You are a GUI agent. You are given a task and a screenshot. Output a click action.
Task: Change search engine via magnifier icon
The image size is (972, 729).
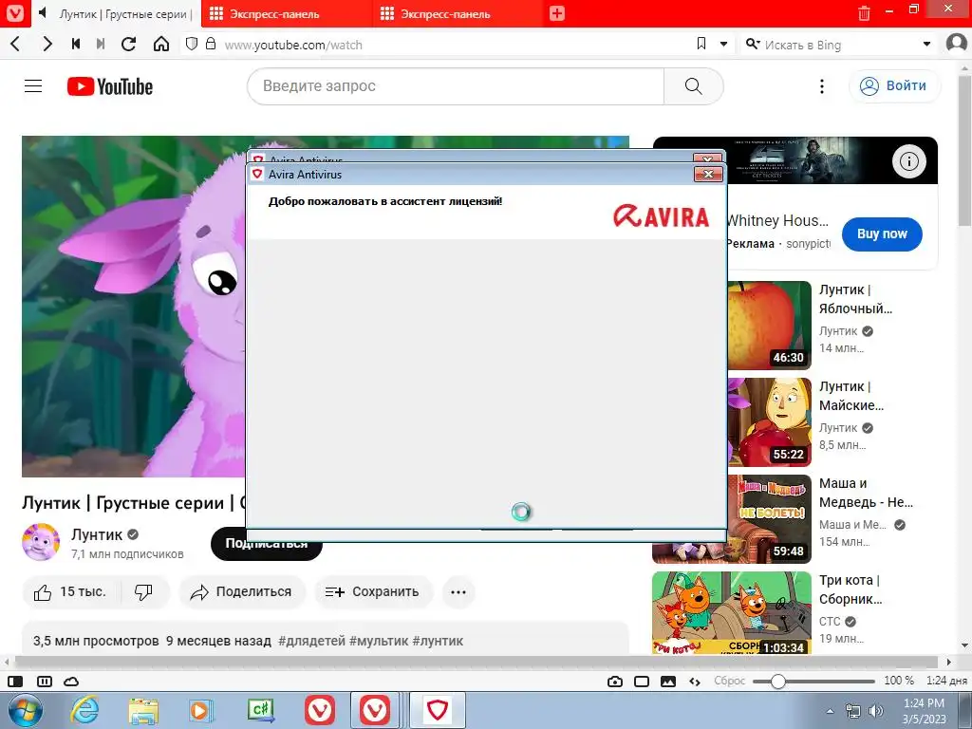(x=752, y=44)
